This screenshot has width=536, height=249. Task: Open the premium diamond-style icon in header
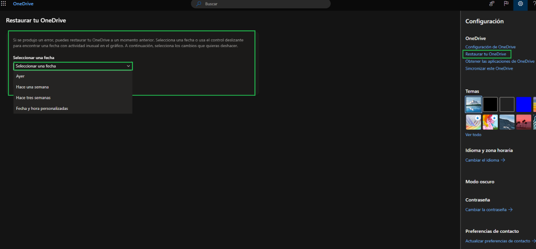492,4
